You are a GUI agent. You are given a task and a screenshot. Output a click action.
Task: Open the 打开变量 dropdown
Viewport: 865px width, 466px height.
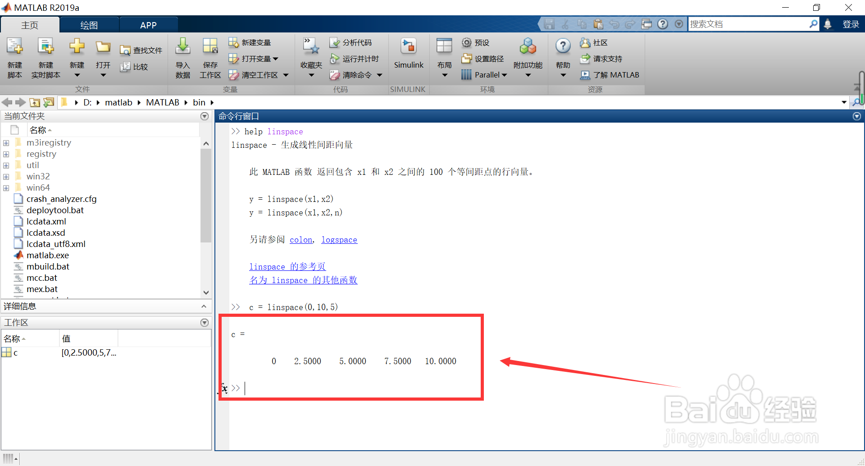(275, 59)
